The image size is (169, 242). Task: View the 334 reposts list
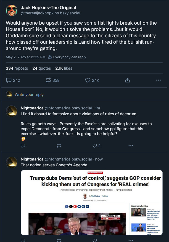[x=17, y=68]
